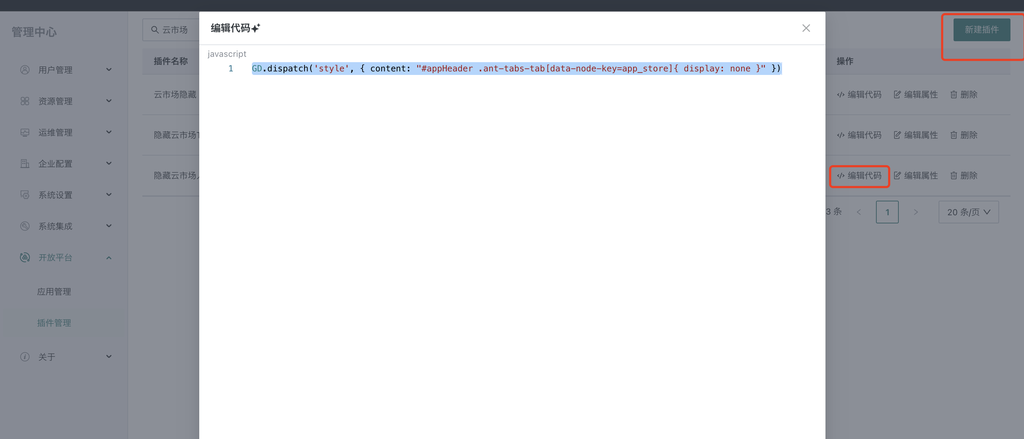Click the 企业配置 building icon in sidebar
The height and width of the screenshot is (439, 1024).
(x=25, y=163)
